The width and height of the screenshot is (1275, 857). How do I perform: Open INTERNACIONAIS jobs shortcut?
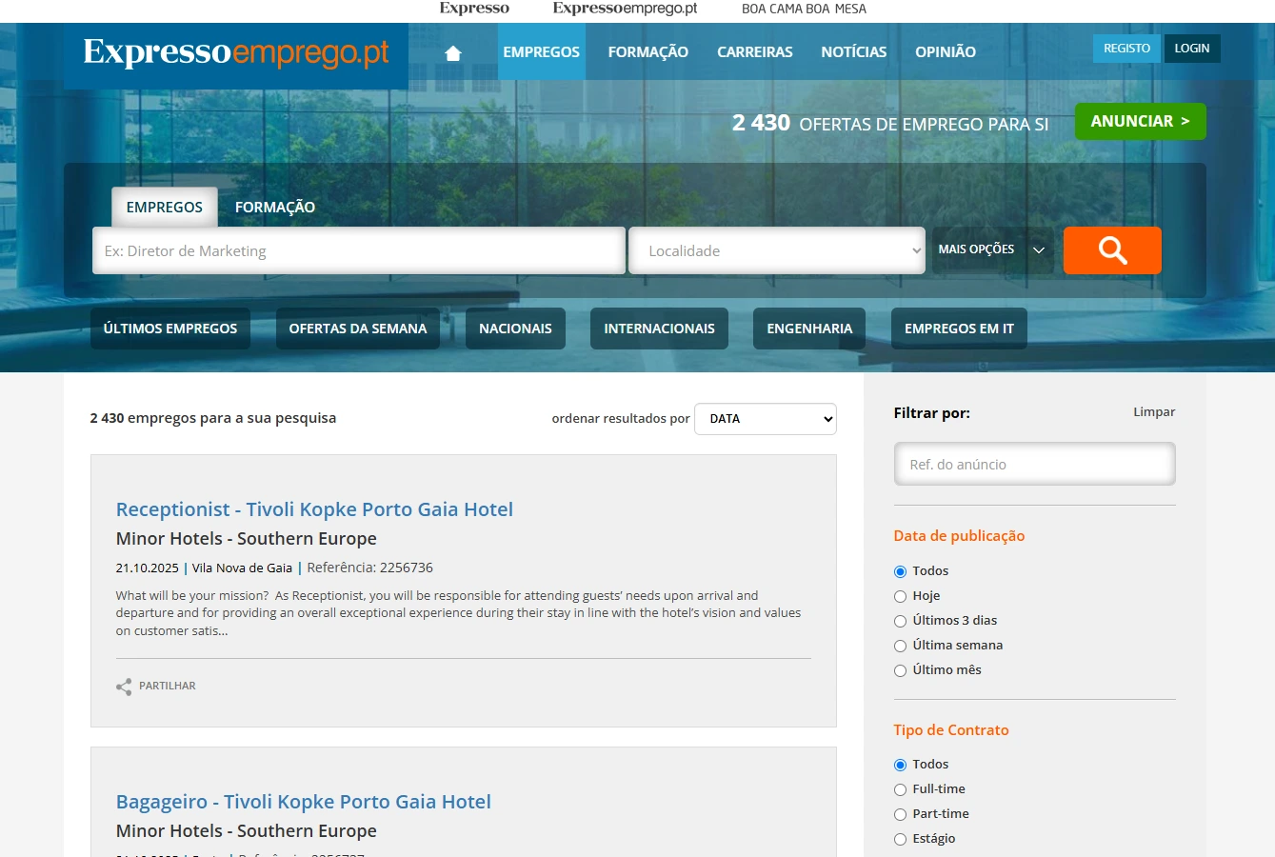tap(659, 329)
